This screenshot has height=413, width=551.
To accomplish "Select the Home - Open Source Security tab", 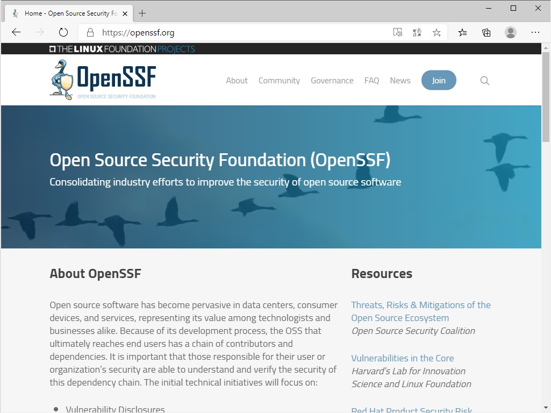I will click(x=70, y=13).
